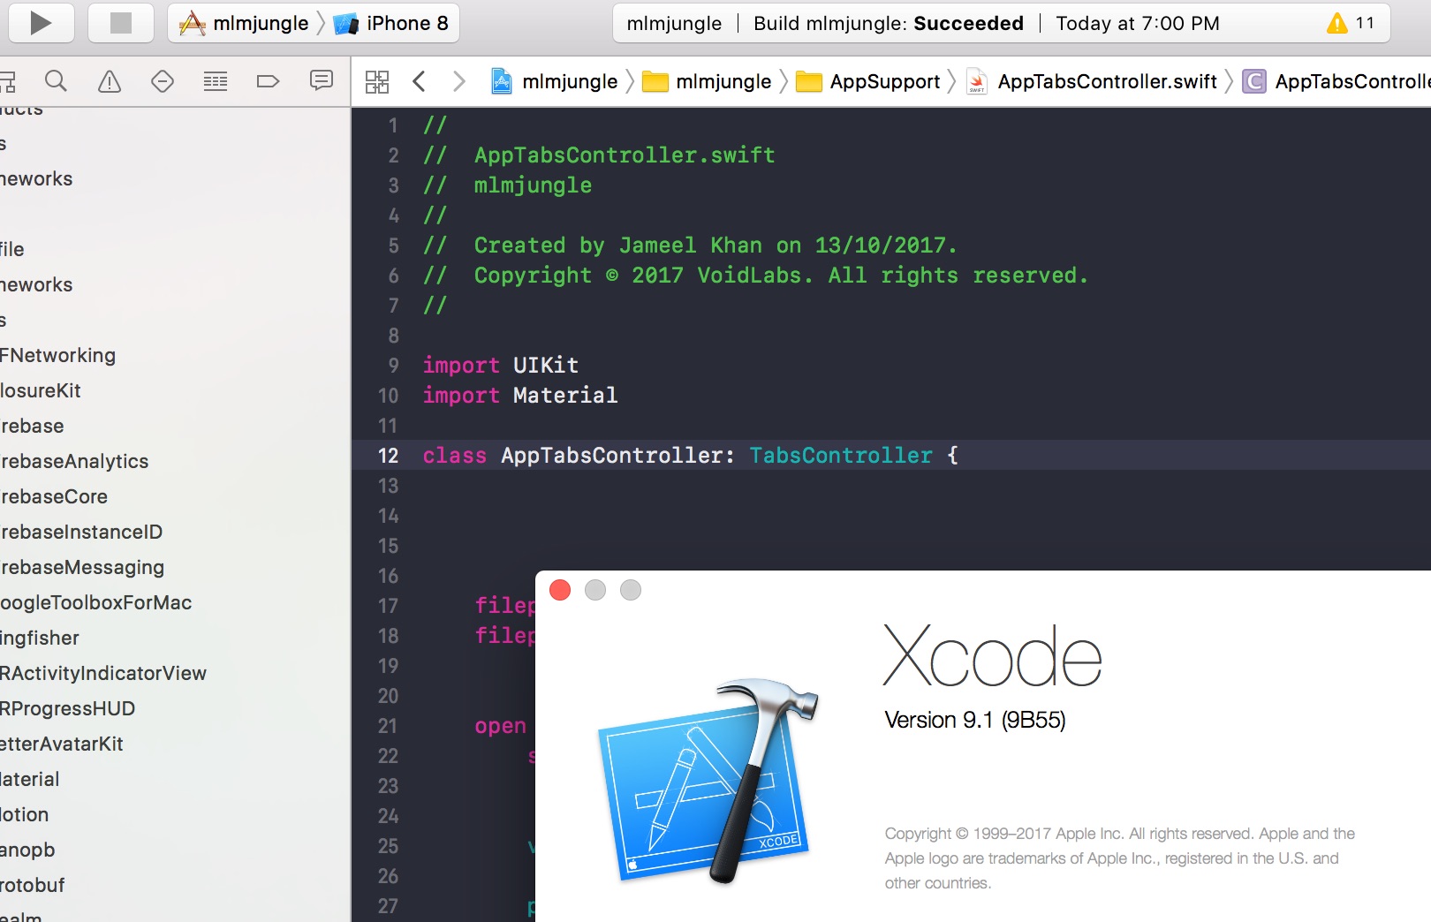Select FirebaseInstanceID in navigator
Image resolution: width=1431 pixels, height=922 pixels.
coord(81,532)
